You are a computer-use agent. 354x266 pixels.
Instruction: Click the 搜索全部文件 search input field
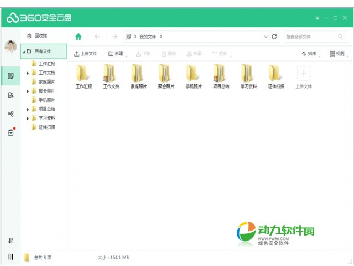[x=309, y=37]
